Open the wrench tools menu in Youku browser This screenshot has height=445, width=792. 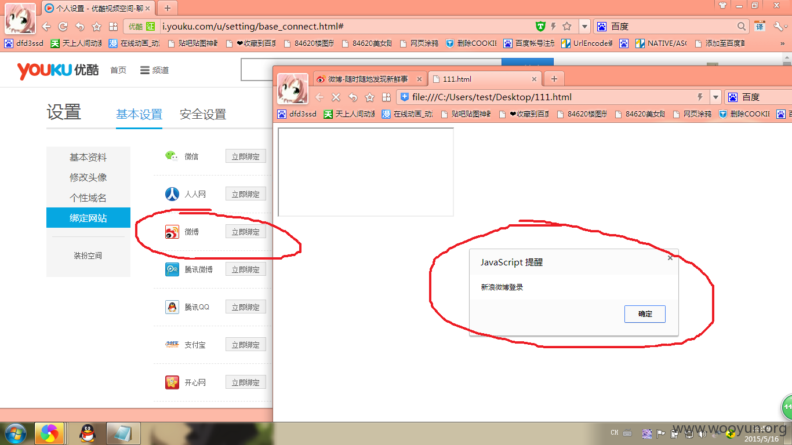coord(779,26)
